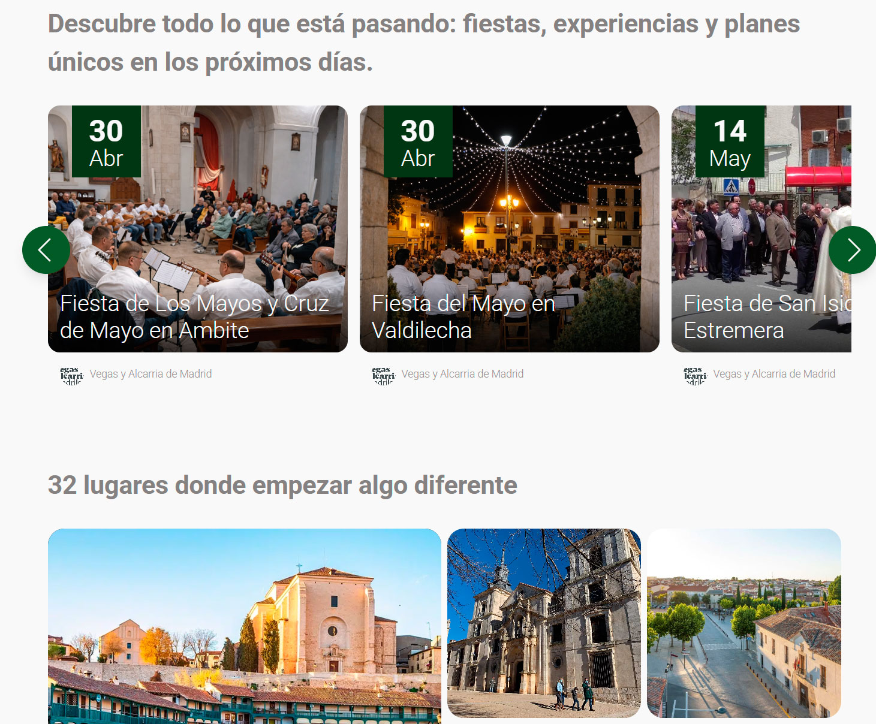The width and height of the screenshot is (876, 724).
Task: Click the Vegas y Alcarria de Madrid text under the Estremera card
Action: click(774, 374)
